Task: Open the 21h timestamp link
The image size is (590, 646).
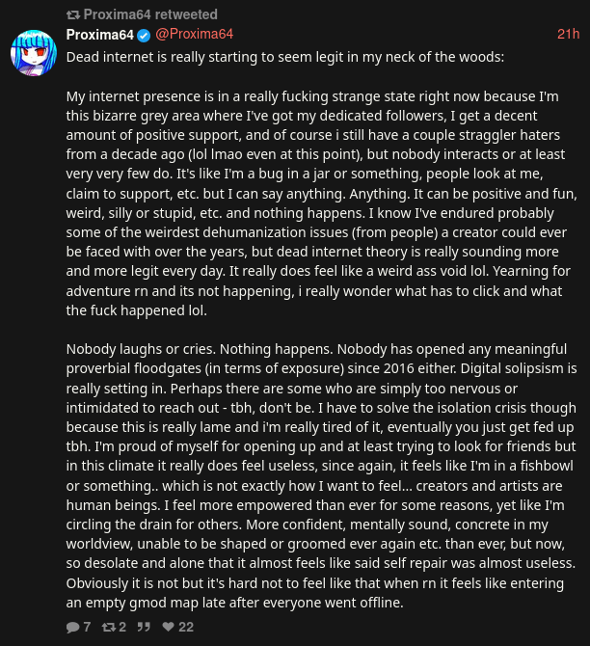Action: click(568, 35)
